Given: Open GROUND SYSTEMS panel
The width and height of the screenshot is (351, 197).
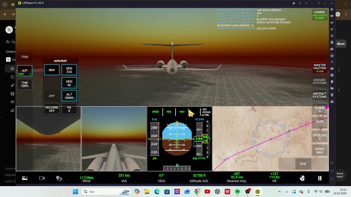Looking at the screenshot, I should (320, 82).
